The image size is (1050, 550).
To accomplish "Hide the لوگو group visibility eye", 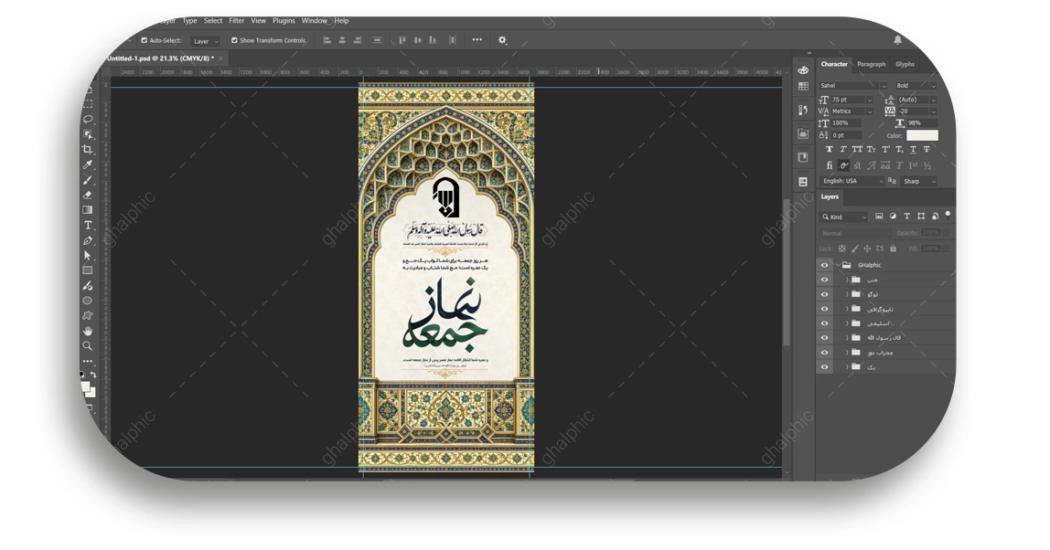I will (x=824, y=294).
